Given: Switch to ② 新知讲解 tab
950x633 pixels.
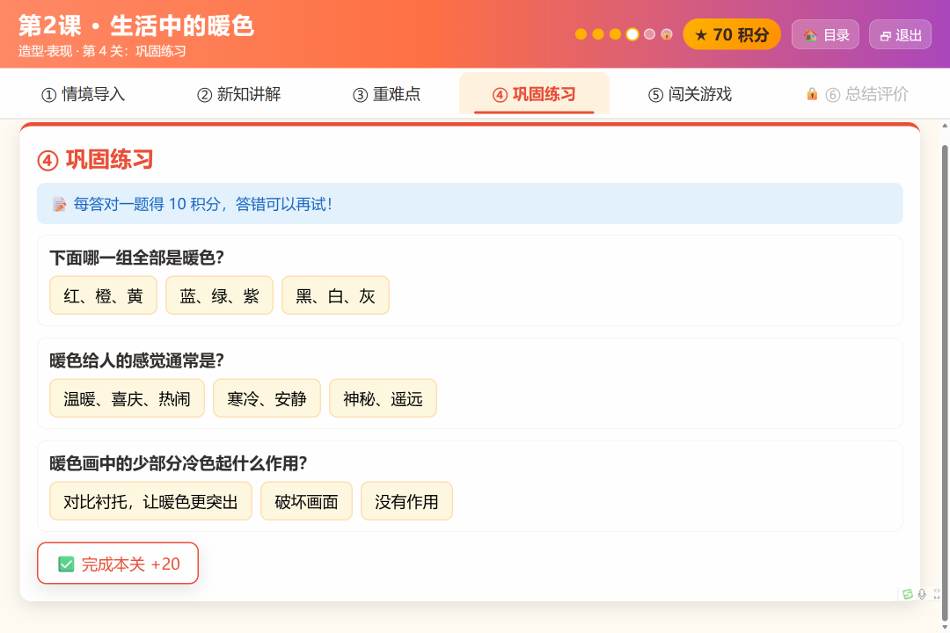Looking at the screenshot, I should coord(238,94).
